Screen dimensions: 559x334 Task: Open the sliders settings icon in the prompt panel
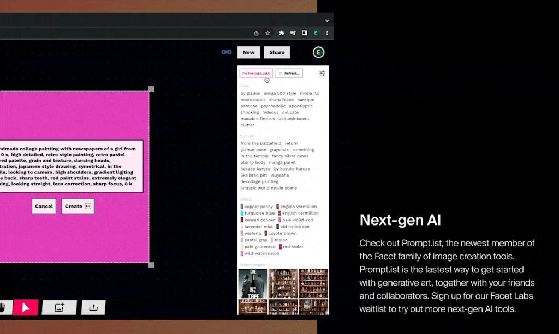(x=322, y=72)
